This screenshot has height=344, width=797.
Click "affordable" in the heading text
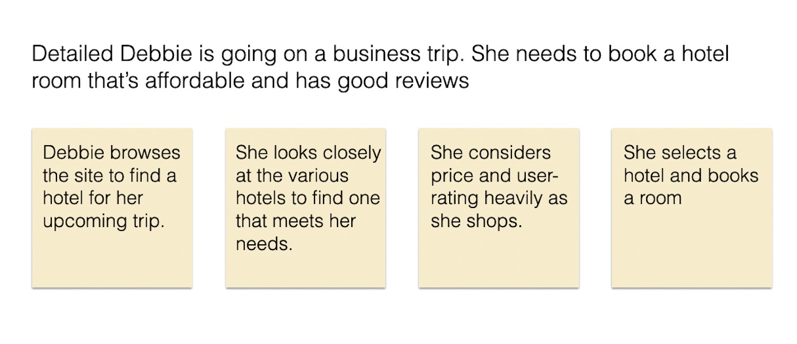[x=196, y=81]
